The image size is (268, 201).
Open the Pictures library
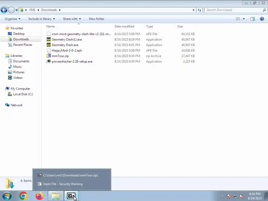pos(19,72)
